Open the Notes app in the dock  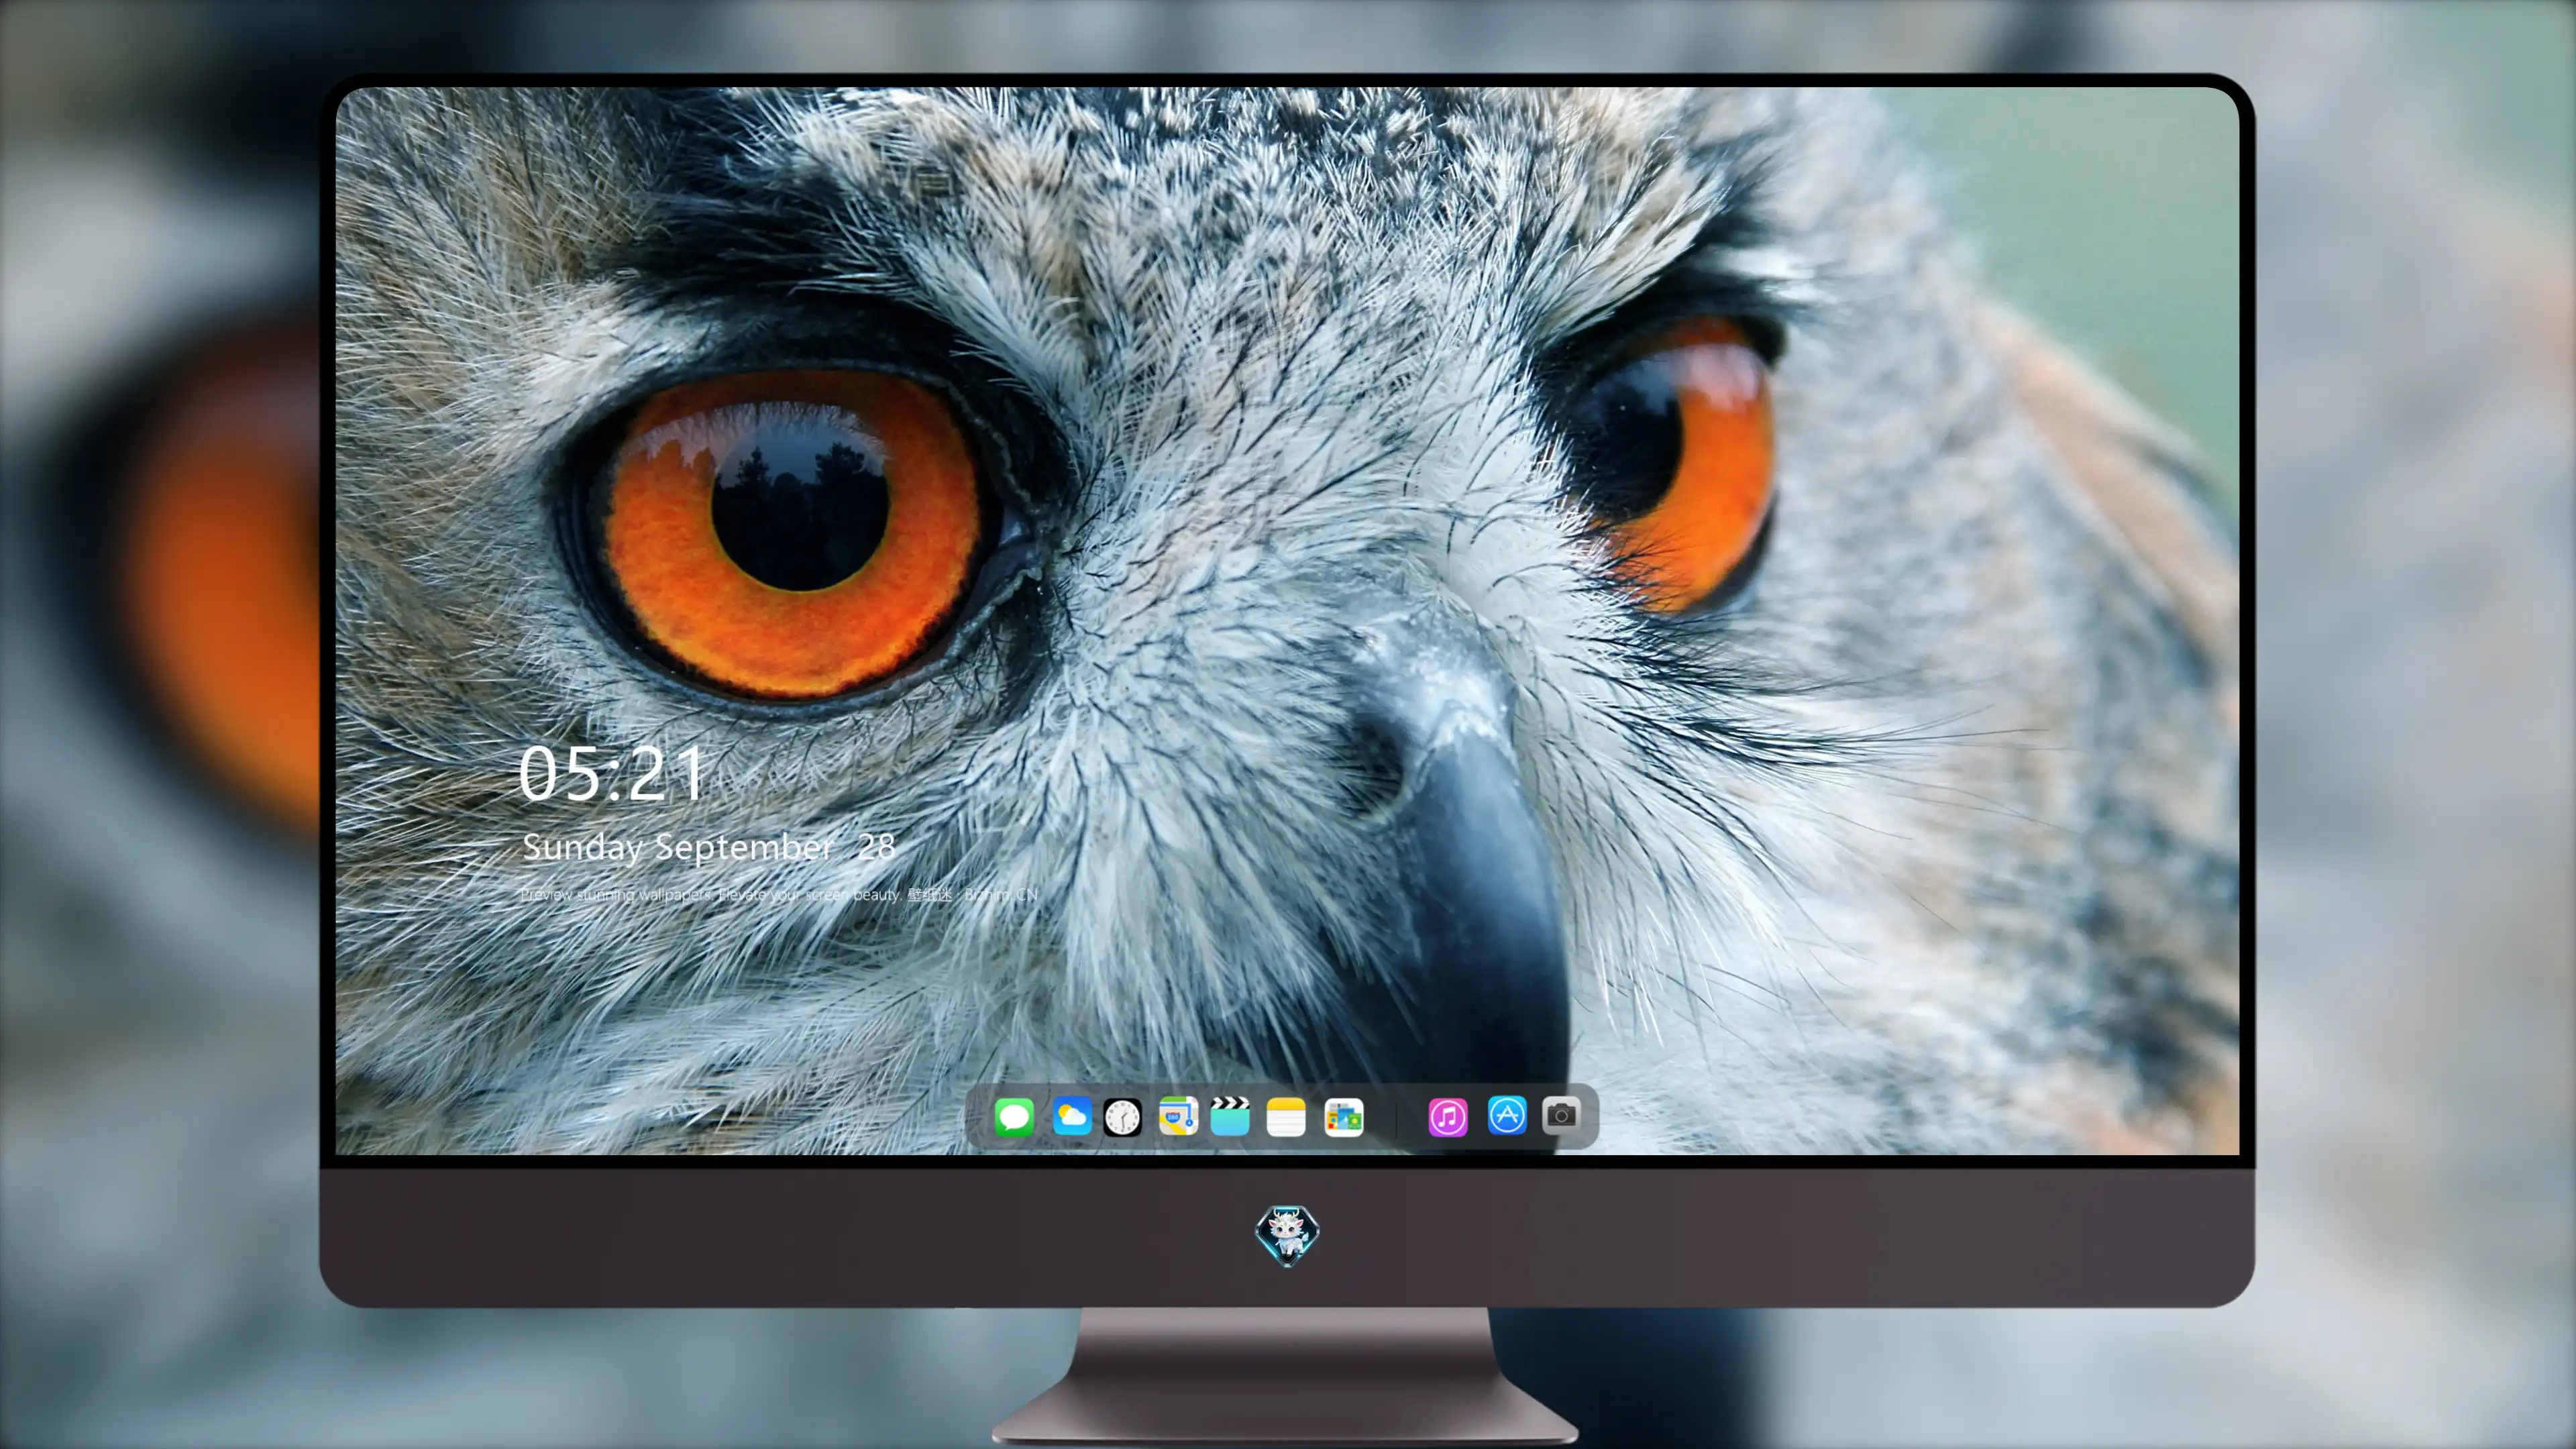tap(1286, 1116)
